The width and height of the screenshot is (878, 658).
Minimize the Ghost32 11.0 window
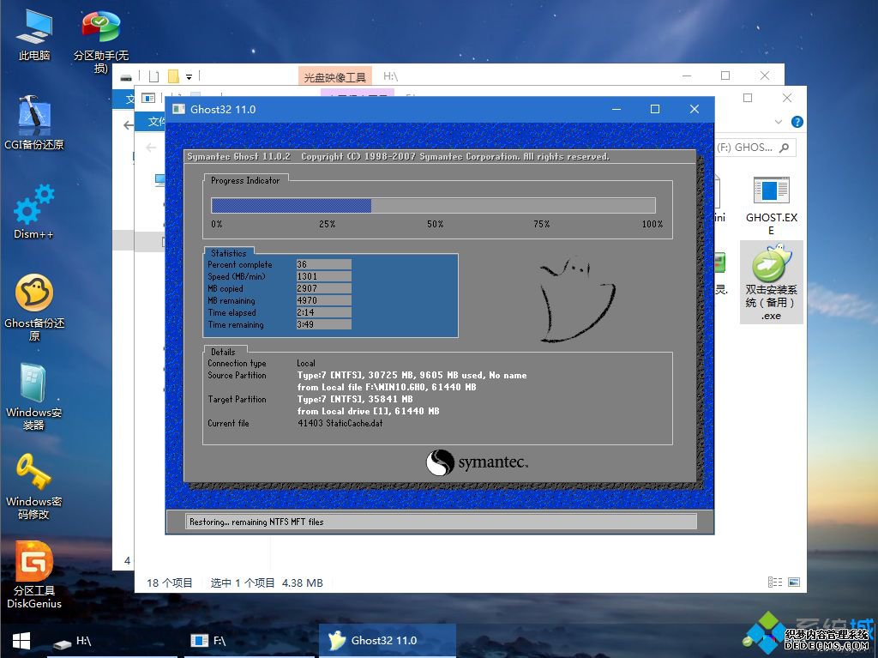pyautogui.click(x=616, y=109)
